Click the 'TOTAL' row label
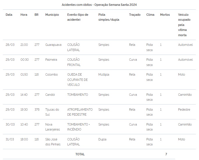This screenshot has width=199, height=160. click(x=80, y=154)
